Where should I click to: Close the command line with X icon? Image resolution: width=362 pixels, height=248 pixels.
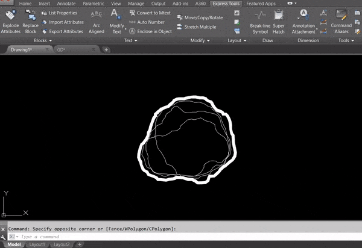click(3, 229)
